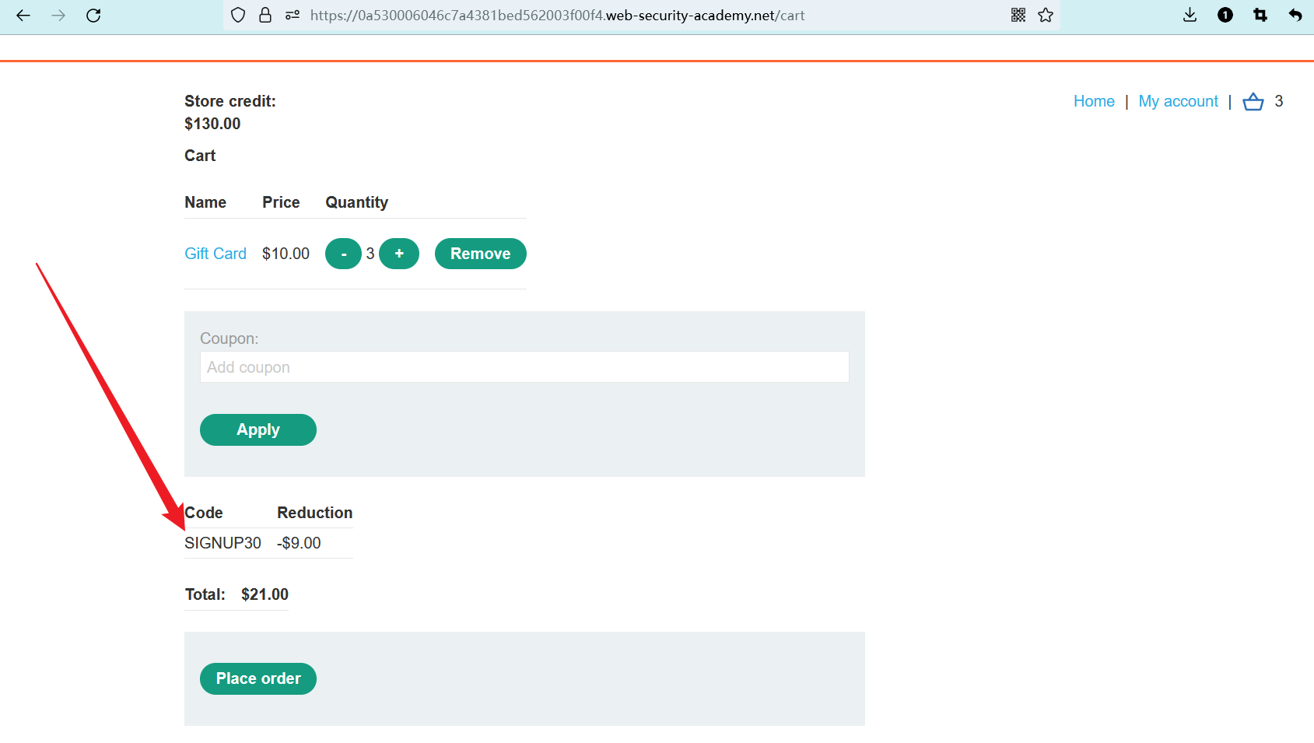The height and width of the screenshot is (743, 1314).
Task: Click the Store credit label
Action: click(230, 101)
